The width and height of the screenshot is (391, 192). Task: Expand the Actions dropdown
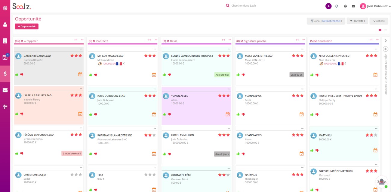[x=379, y=21]
